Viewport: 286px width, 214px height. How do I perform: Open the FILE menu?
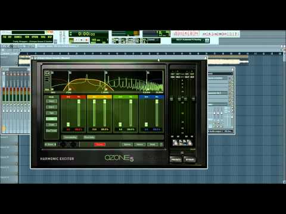pyautogui.click(x=5, y=37)
